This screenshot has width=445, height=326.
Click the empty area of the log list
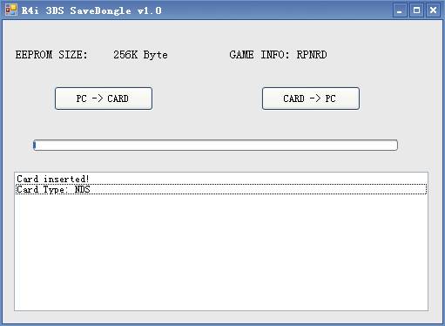point(221,253)
